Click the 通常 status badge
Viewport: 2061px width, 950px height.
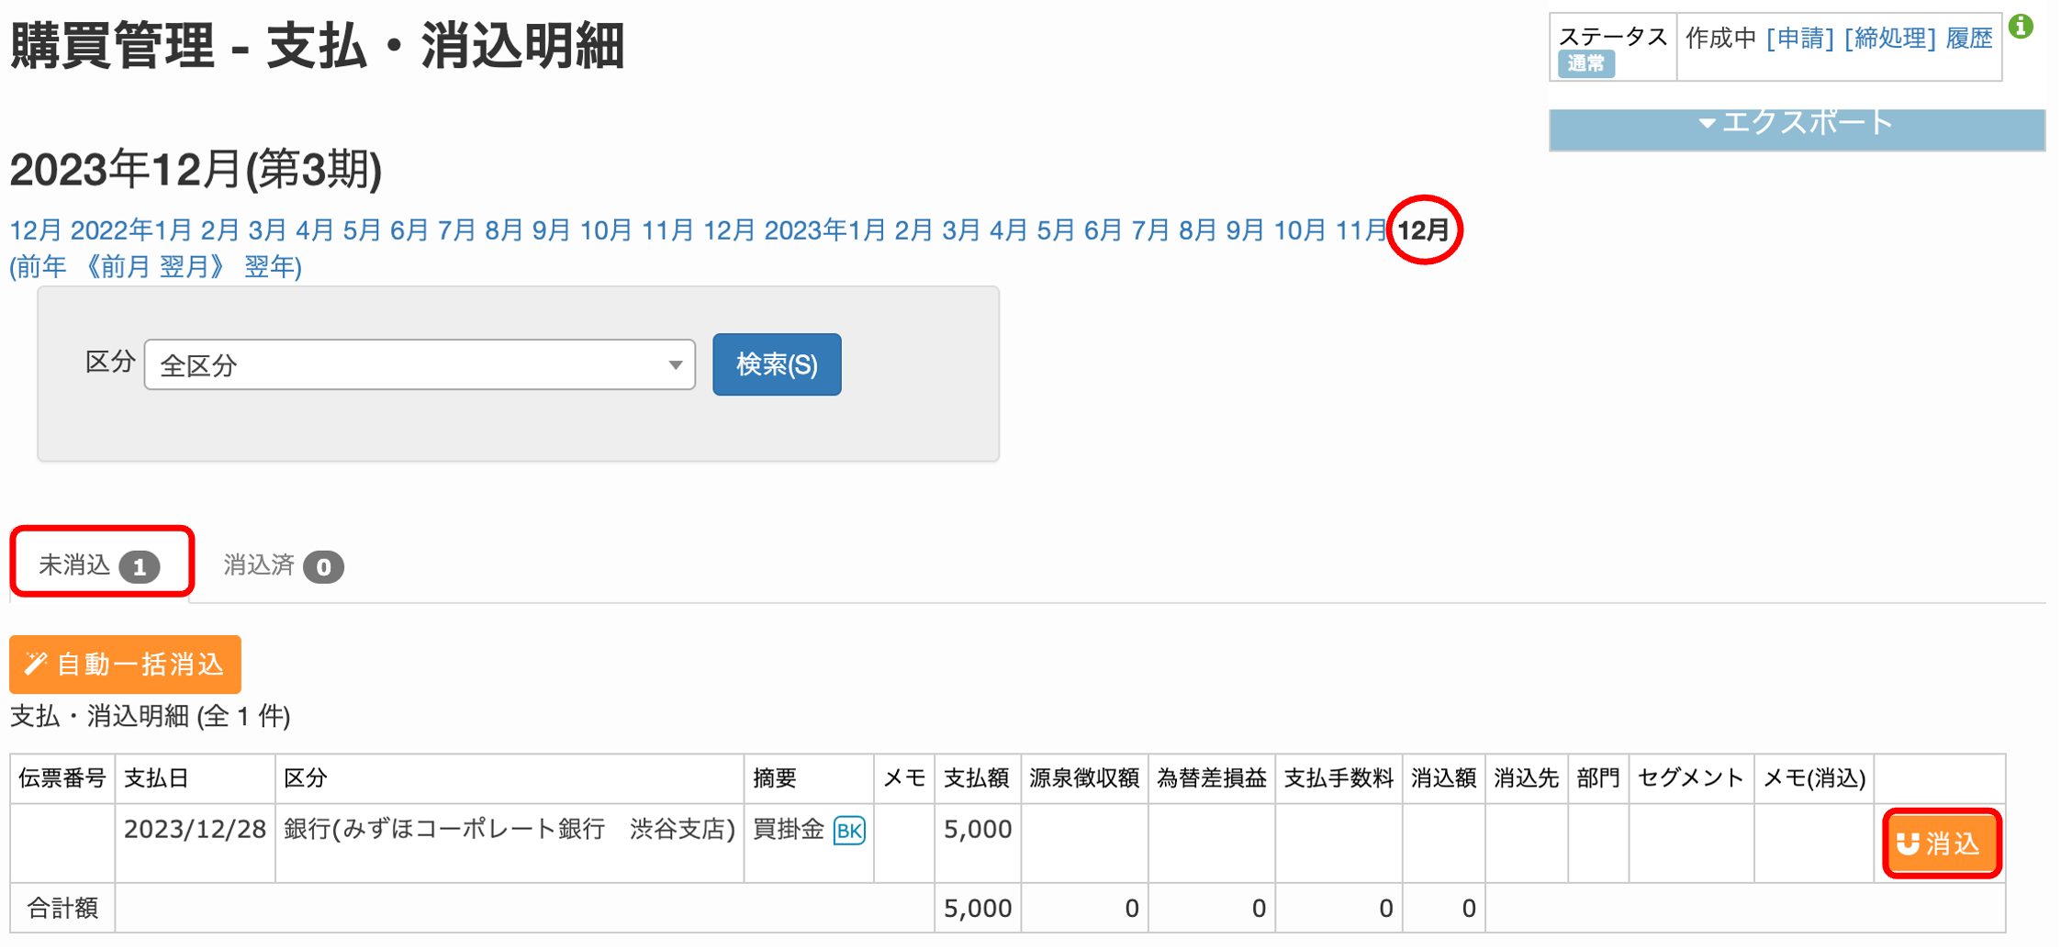tap(1585, 63)
